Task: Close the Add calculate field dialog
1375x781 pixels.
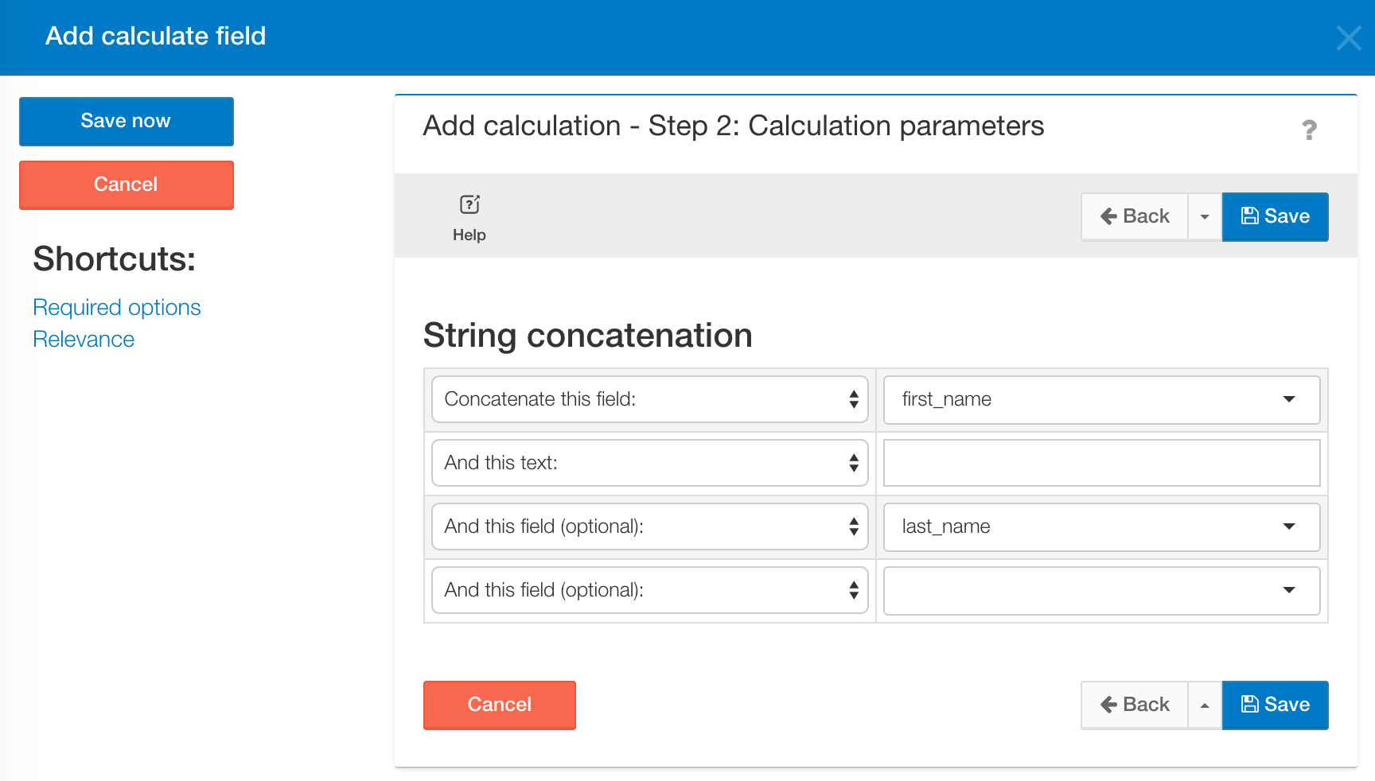Action: coord(1348,37)
